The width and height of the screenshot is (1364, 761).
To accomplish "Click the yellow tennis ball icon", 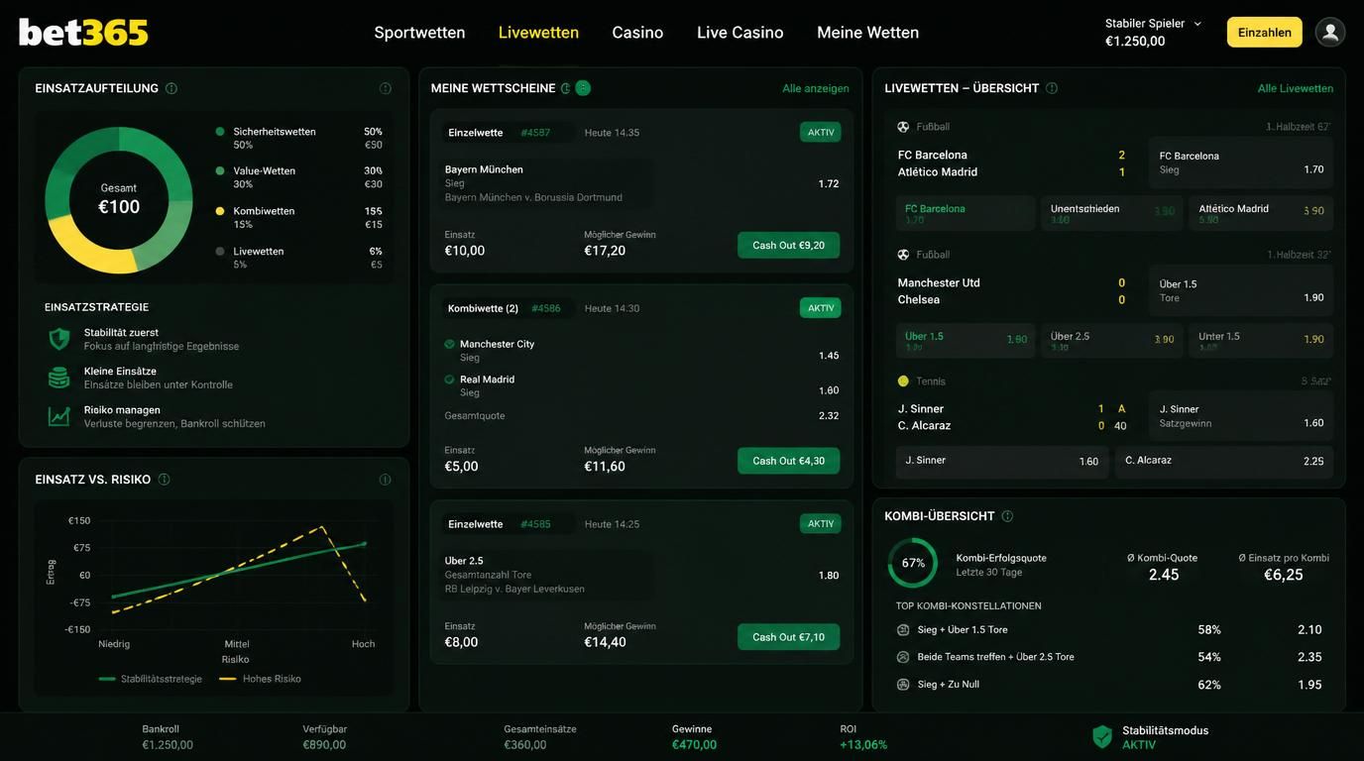I will [903, 380].
